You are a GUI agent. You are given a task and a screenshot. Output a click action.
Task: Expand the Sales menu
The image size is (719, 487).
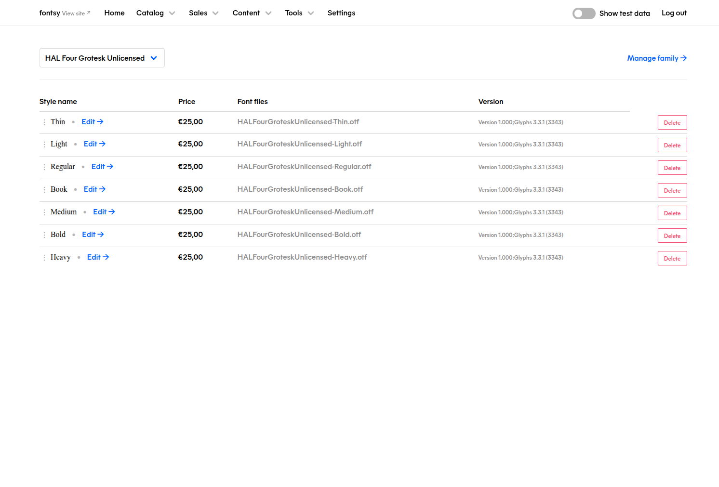coord(203,13)
